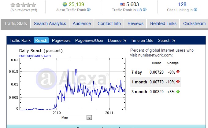Show the Bounce % chart

pyautogui.click(x=117, y=40)
